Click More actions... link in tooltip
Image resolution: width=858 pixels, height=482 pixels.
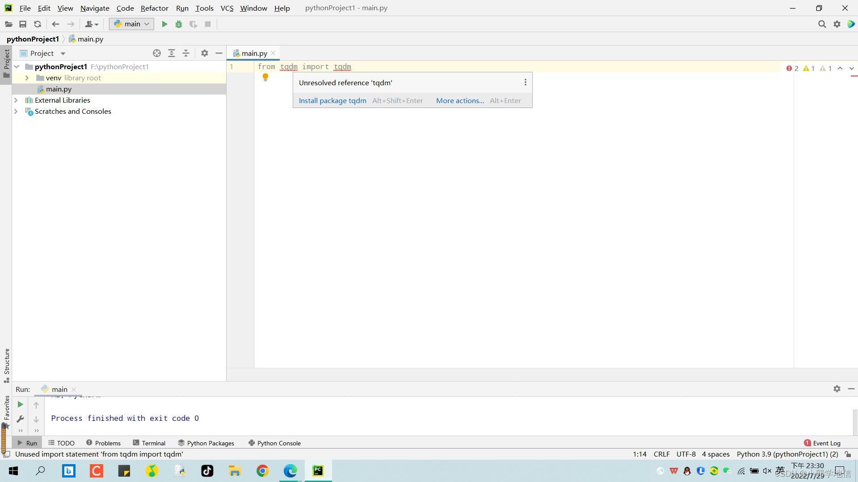(460, 101)
